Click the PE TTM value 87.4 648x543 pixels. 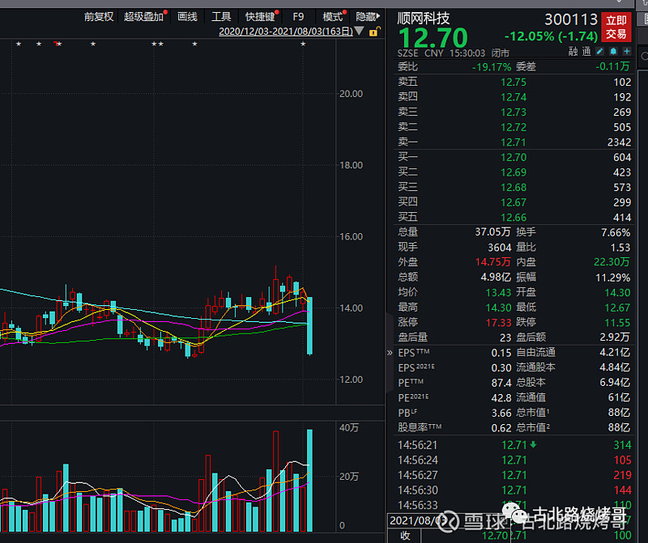501,383
